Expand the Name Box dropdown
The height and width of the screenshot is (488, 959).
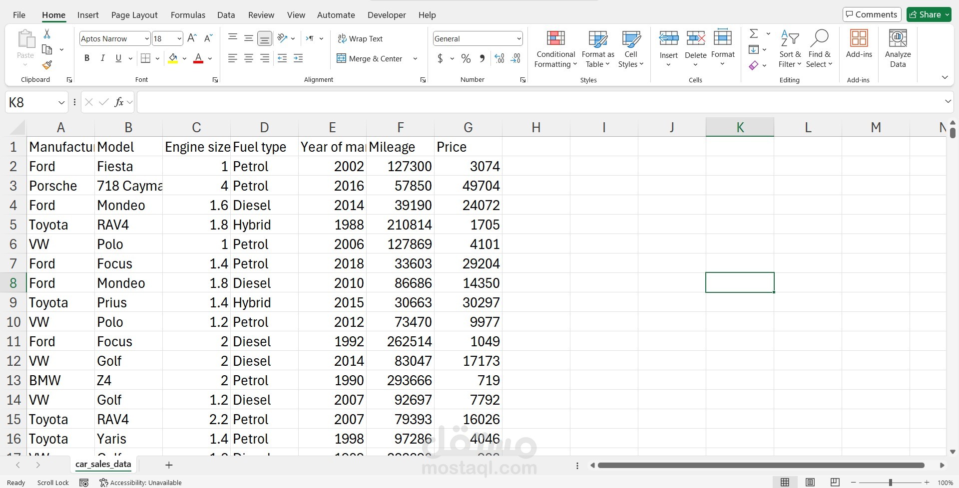(61, 102)
